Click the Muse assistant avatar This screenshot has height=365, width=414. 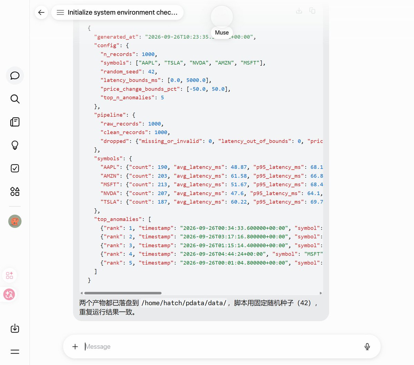pyautogui.click(x=222, y=16)
